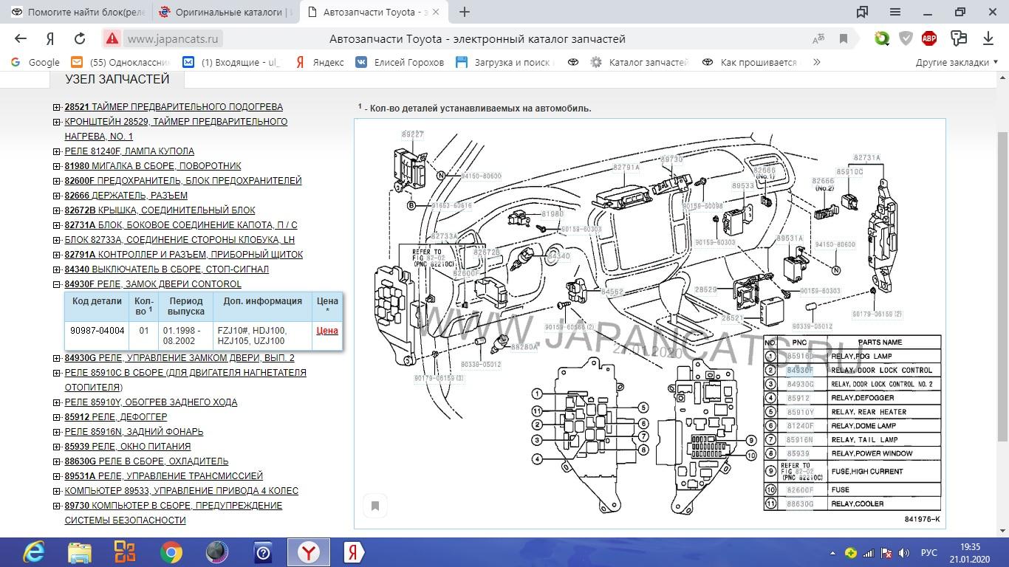Viewport: 1009px width, 567px height.
Task: Bookmark this page with the address bar bookmark icon
Action: (844, 39)
